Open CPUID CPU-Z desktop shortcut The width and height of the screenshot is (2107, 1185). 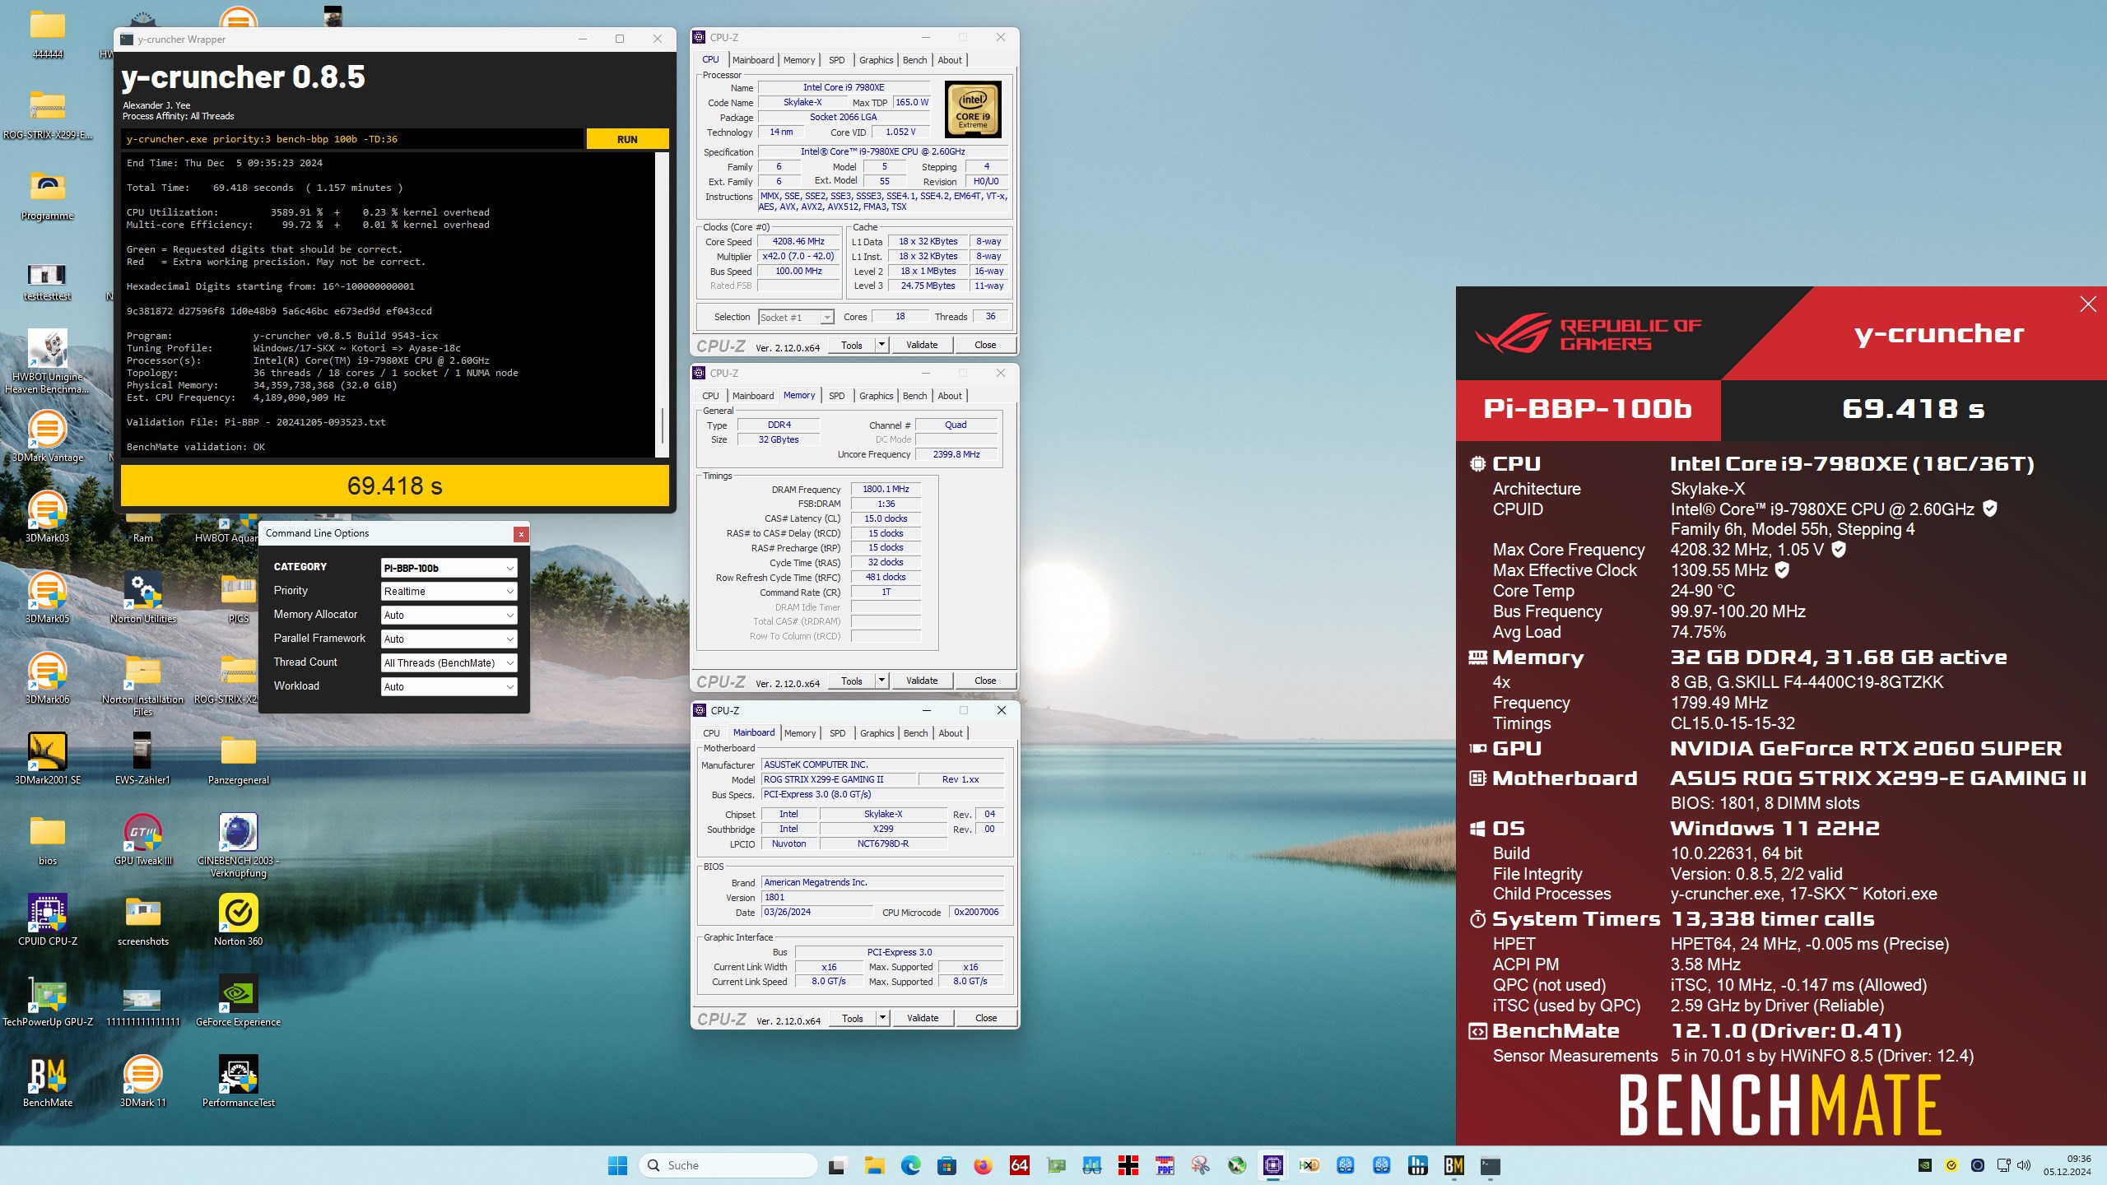(48, 921)
